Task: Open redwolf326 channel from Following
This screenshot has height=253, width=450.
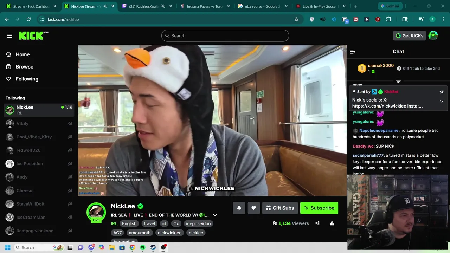Action: point(39,150)
